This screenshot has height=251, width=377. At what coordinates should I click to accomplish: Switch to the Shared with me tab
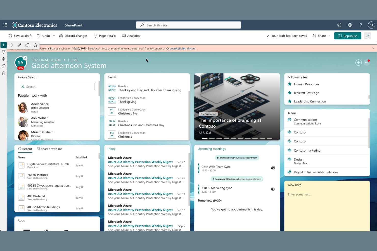pos(49,149)
